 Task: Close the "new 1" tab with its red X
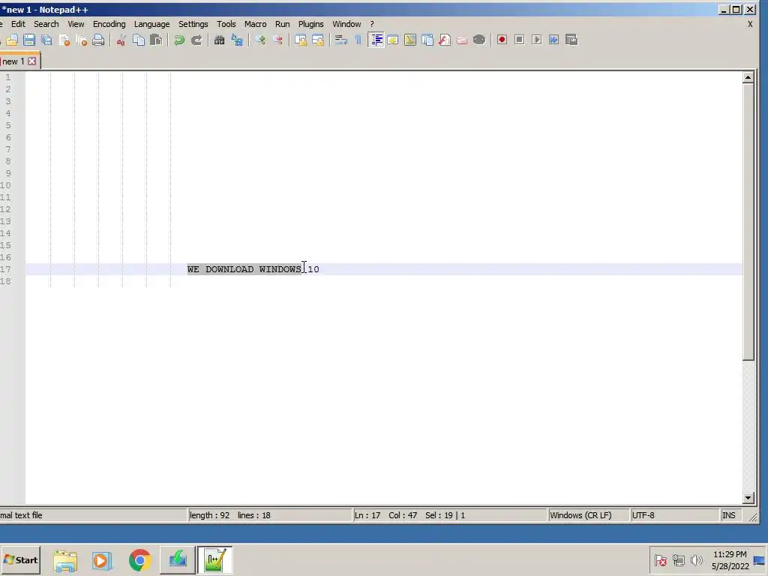[x=31, y=61]
